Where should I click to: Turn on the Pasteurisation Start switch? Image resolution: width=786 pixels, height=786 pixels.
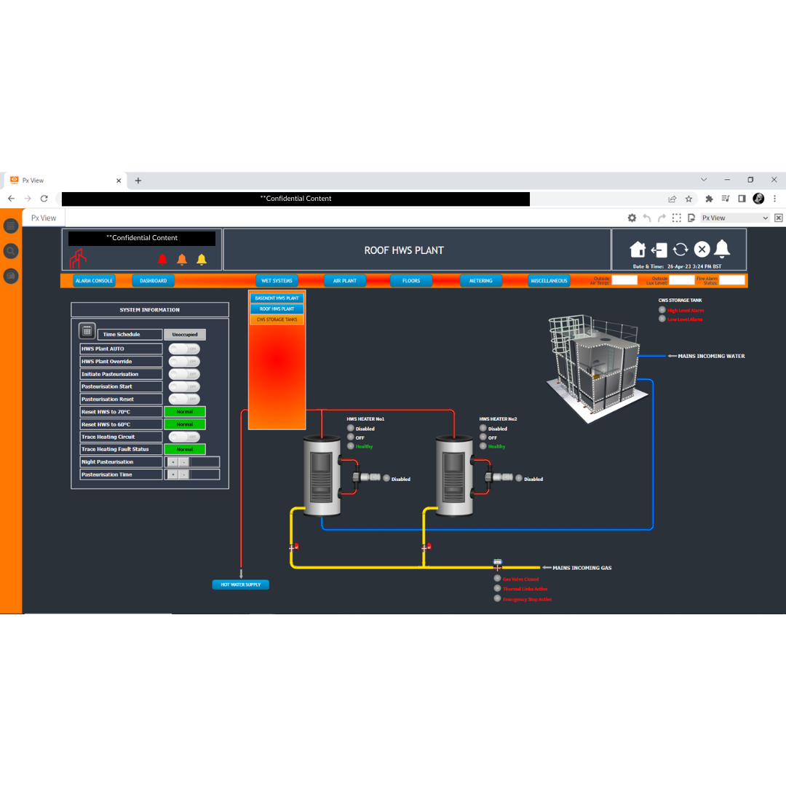coord(184,386)
